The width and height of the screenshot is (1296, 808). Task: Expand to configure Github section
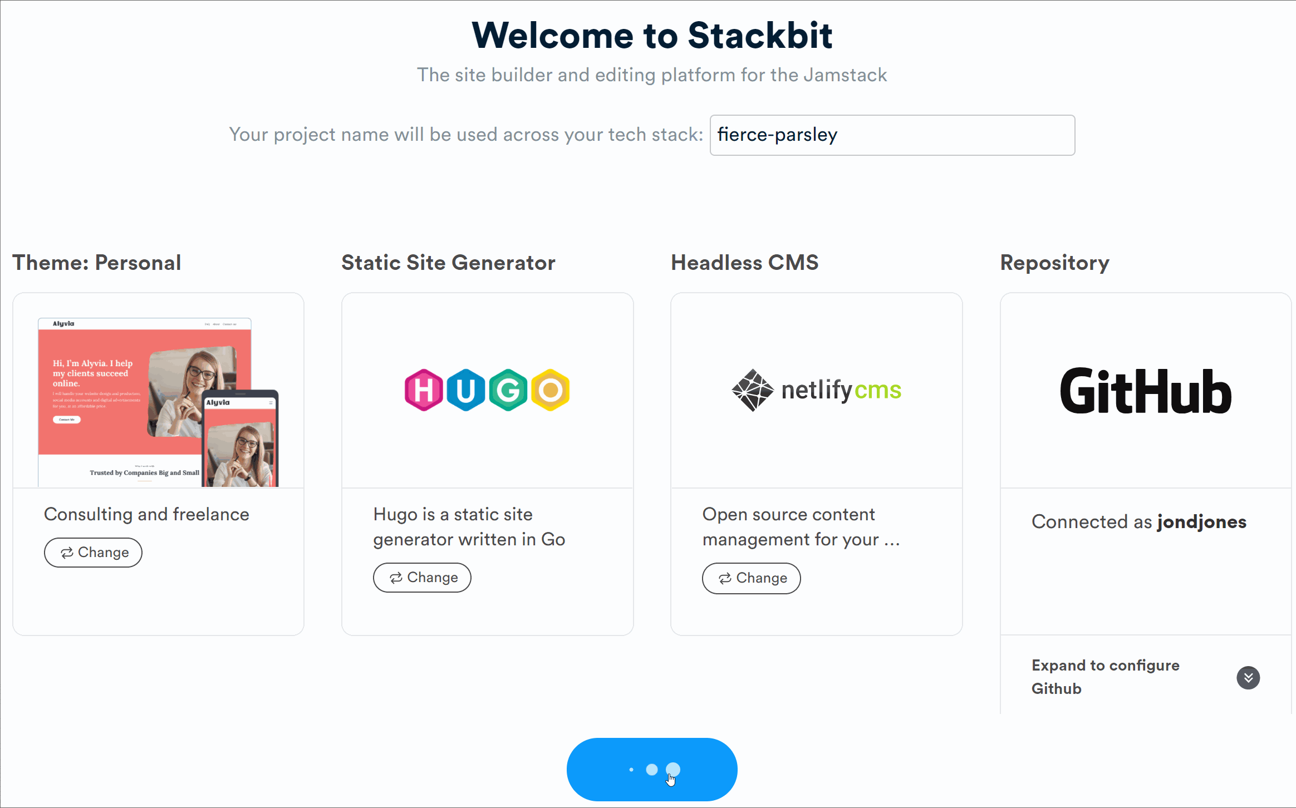1105,677
